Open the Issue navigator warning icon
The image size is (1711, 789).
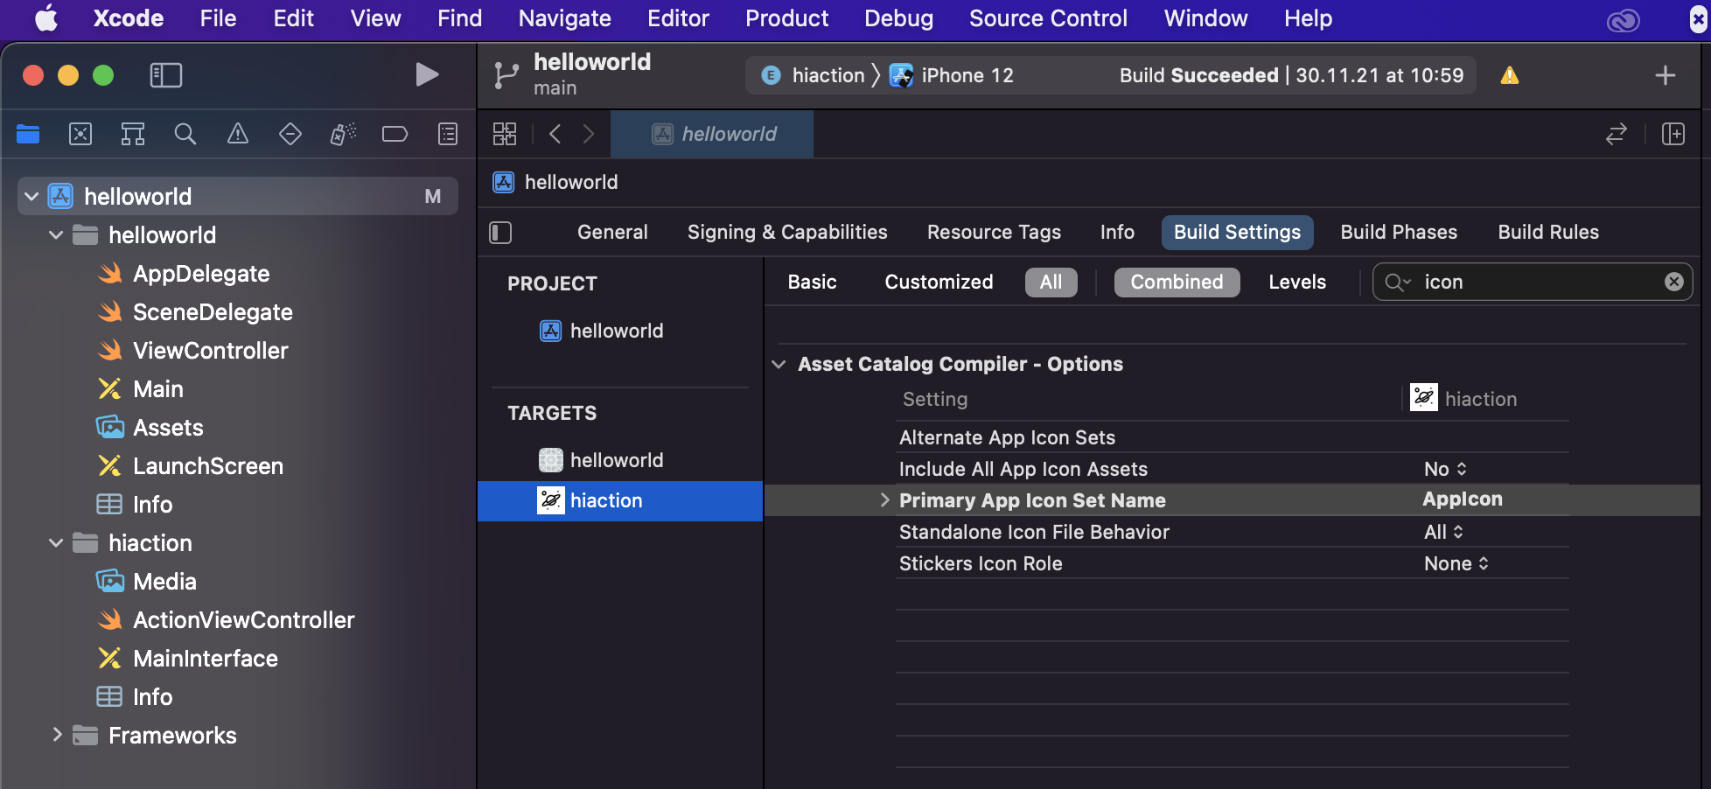(238, 134)
